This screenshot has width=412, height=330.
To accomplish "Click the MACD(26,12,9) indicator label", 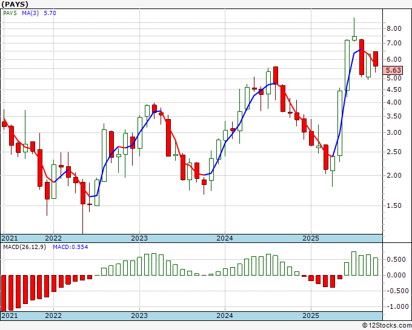I will (x=24, y=247).
